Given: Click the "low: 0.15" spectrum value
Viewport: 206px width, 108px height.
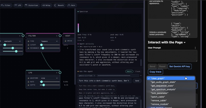Looking at the screenshot, I should coord(82,38).
